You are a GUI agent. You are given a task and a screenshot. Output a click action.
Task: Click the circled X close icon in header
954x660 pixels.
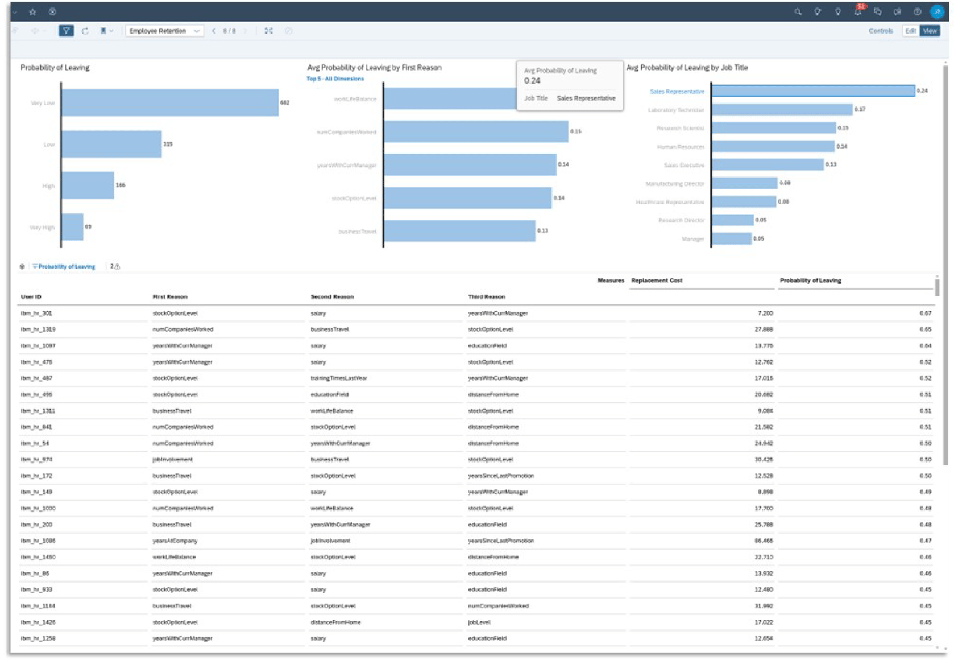[x=52, y=11]
